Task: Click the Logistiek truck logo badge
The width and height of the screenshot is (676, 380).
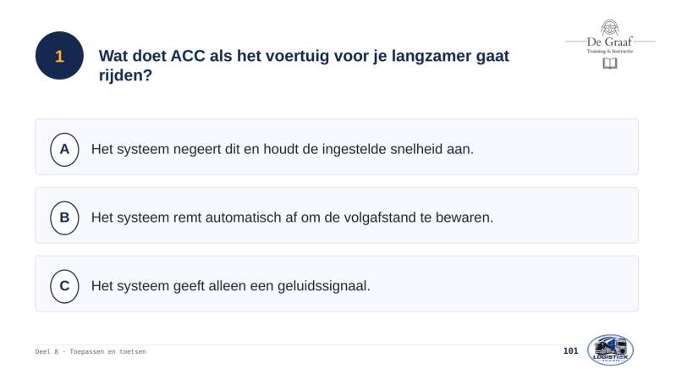Action: [x=610, y=350]
